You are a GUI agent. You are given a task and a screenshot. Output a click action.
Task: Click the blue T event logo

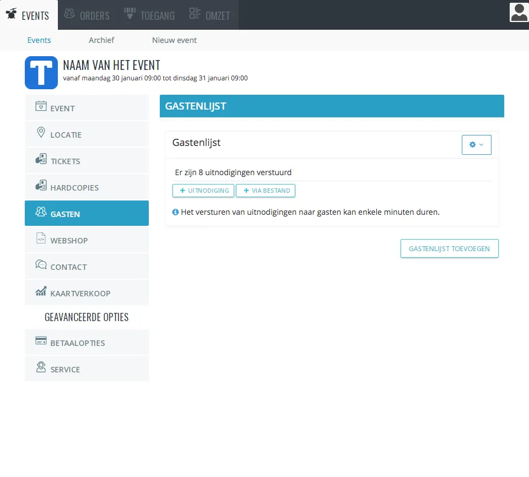tap(41, 73)
